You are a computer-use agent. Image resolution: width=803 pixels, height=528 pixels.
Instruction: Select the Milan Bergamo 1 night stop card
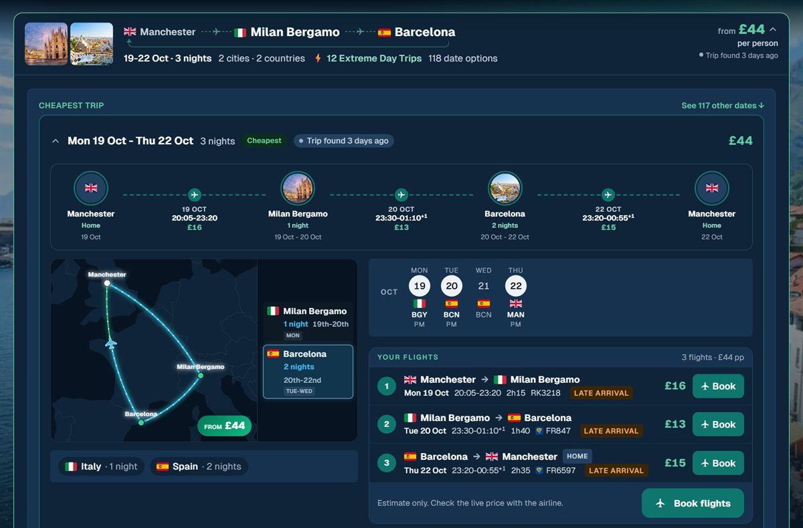pyautogui.click(x=308, y=323)
